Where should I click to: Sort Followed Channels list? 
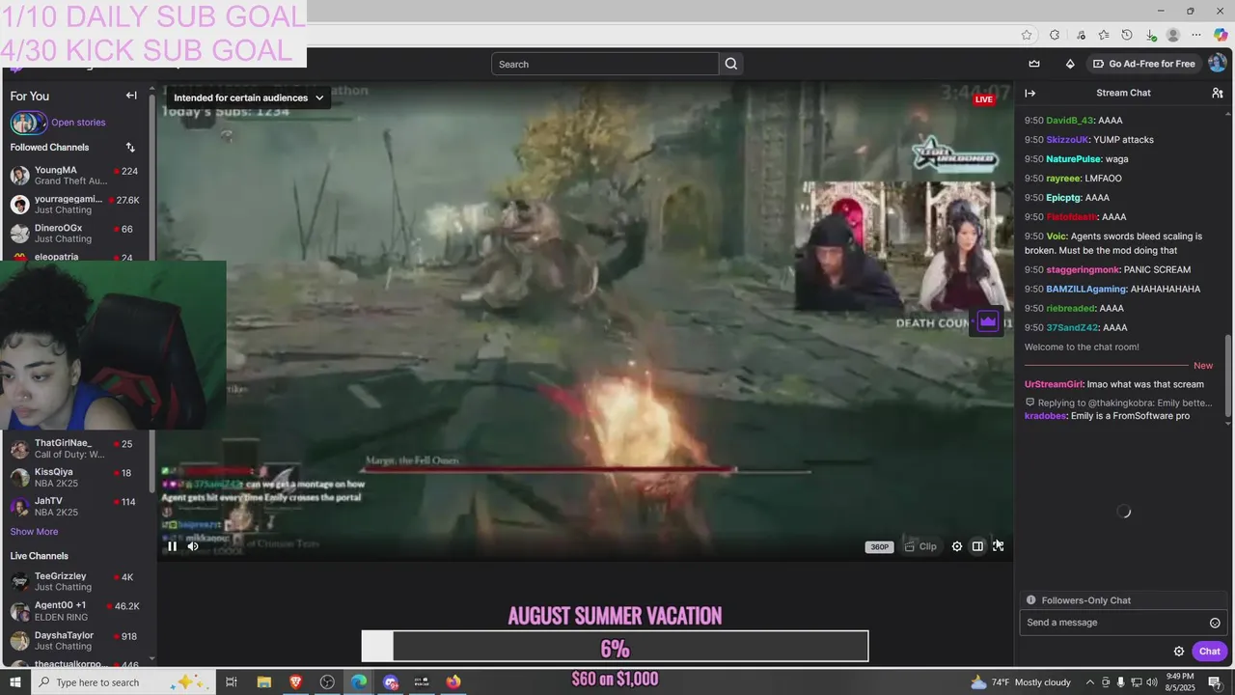130,148
